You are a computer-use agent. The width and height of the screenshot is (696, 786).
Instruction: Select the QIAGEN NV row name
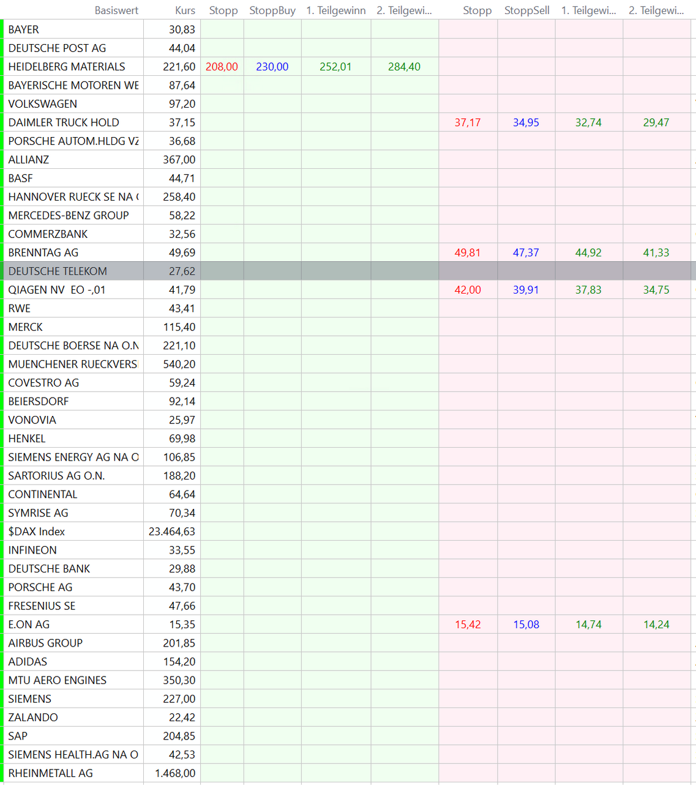[57, 290]
